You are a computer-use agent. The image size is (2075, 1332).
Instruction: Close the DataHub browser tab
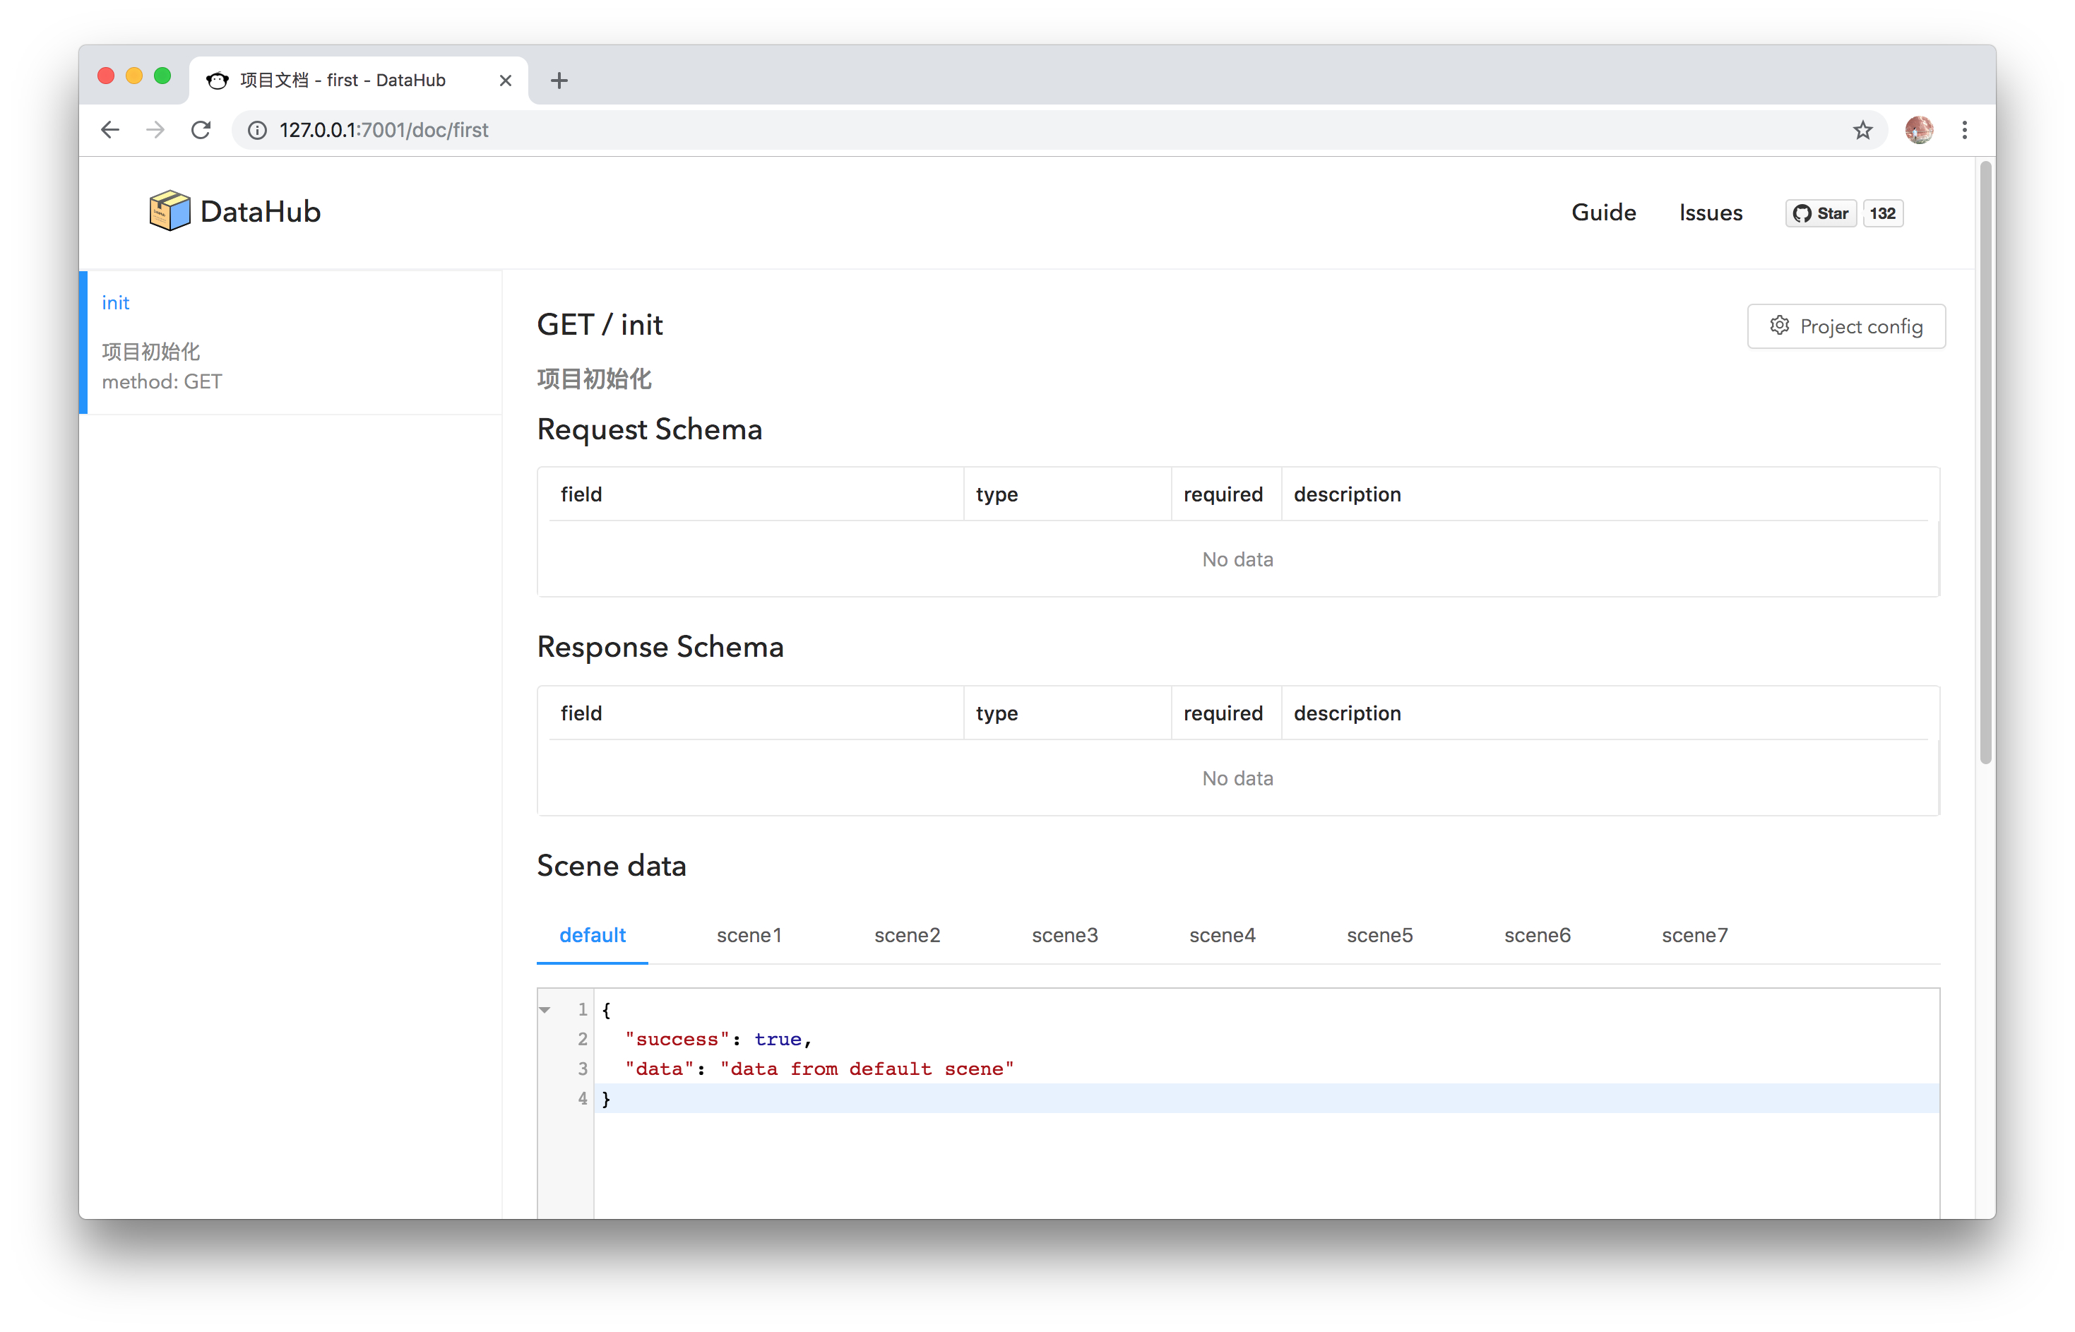pos(506,81)
